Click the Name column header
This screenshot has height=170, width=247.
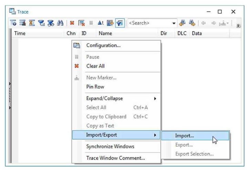coord(127,33)
